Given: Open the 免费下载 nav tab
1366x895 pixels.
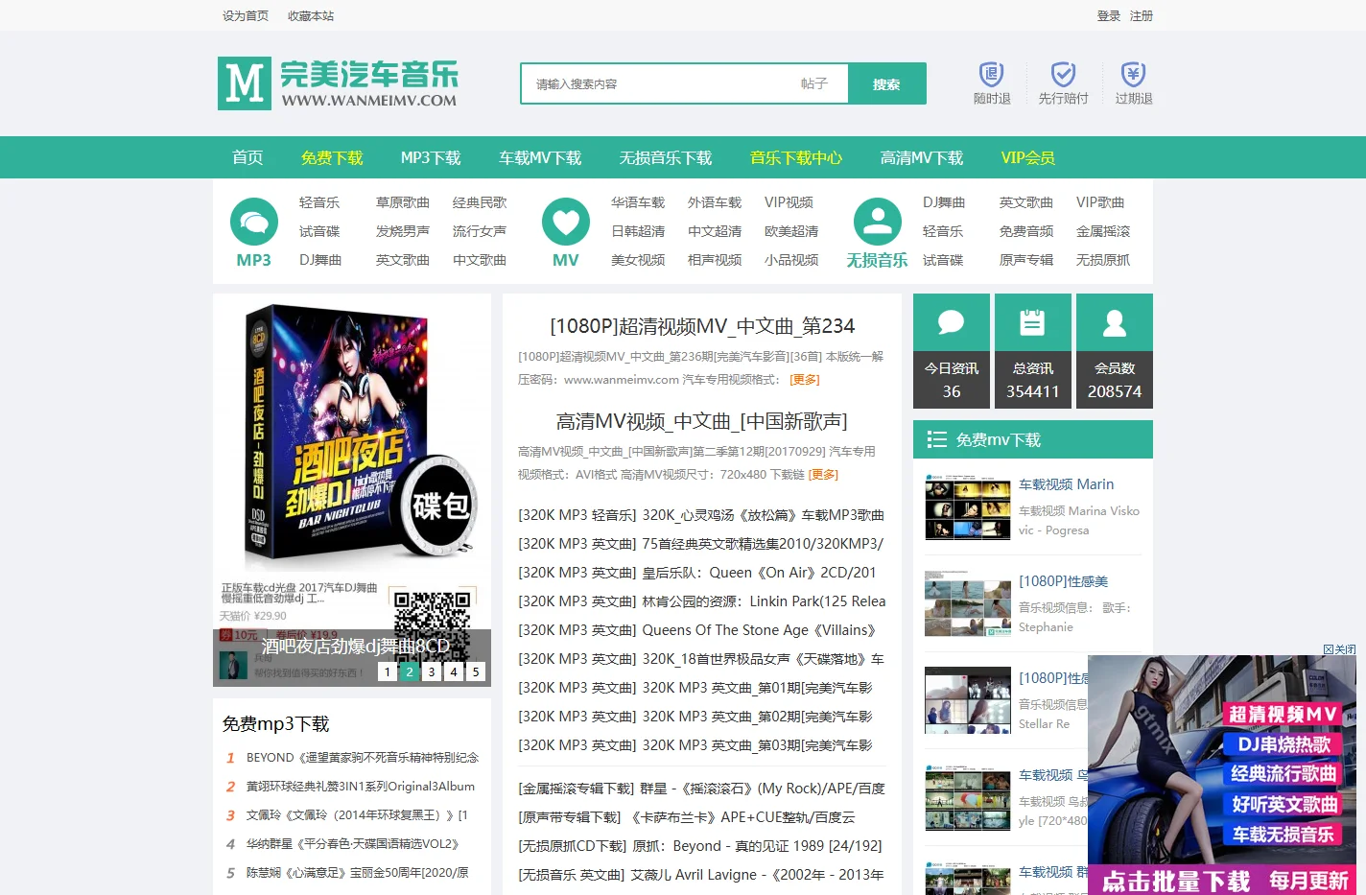Looking at the screenshot, I should [x=332, y=157].
